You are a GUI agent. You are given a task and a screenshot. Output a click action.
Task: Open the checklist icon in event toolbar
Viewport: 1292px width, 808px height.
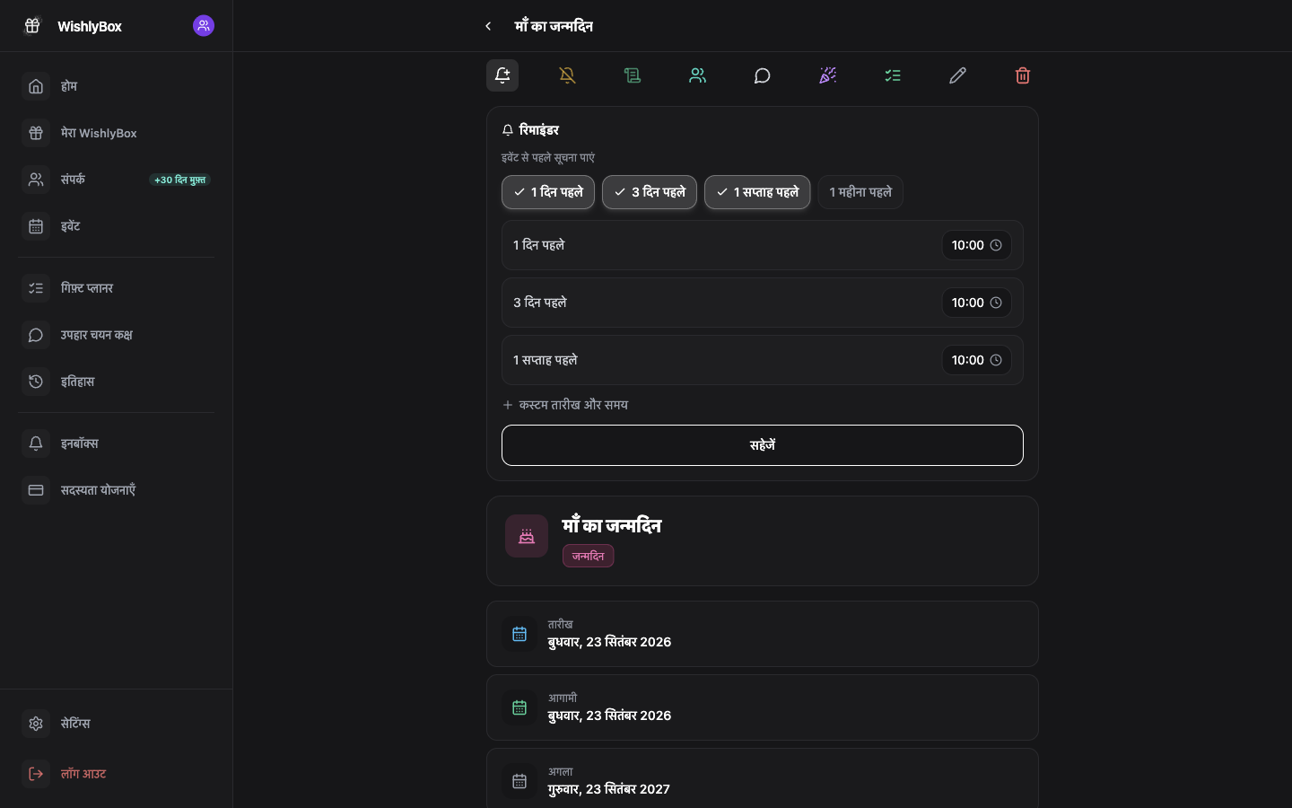click(893, 75)
